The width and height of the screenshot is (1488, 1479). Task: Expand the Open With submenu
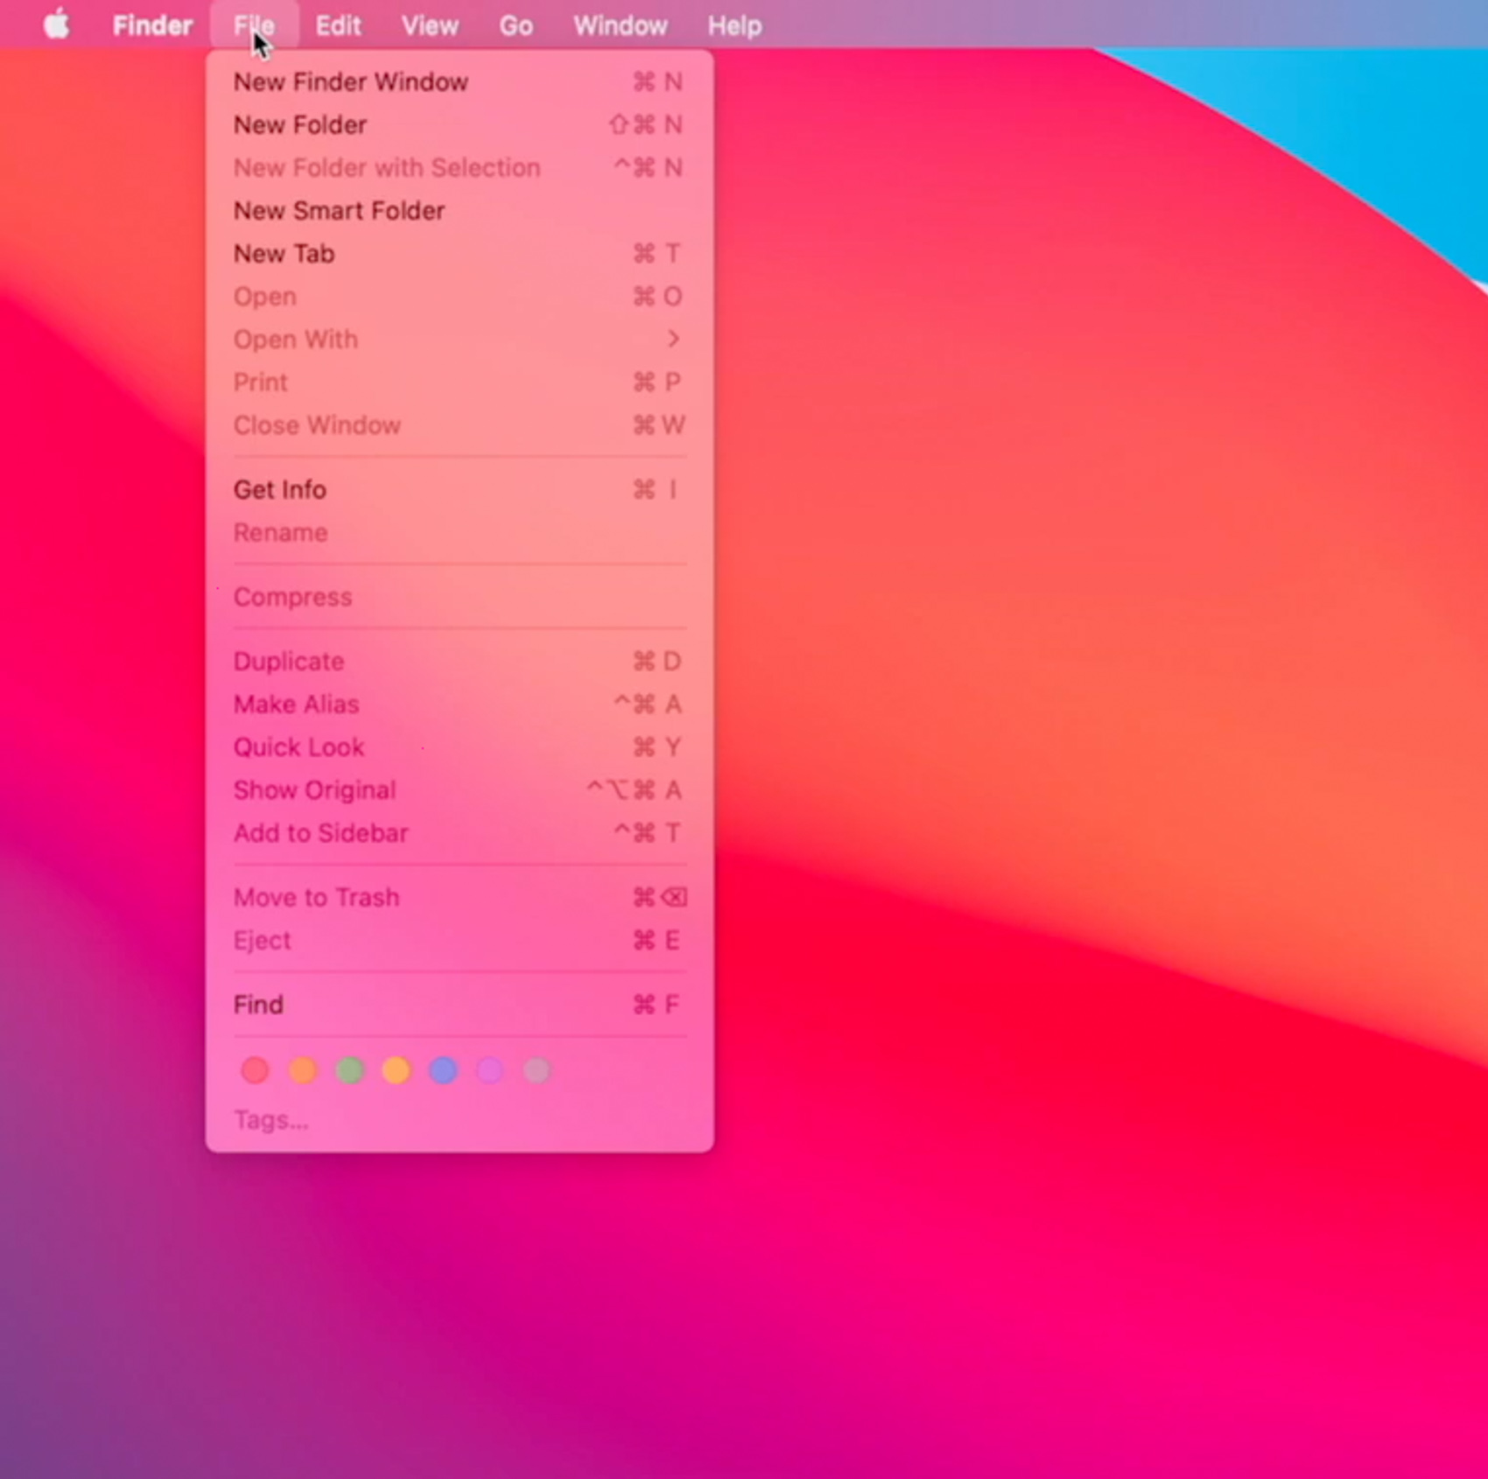pos(460,339)
